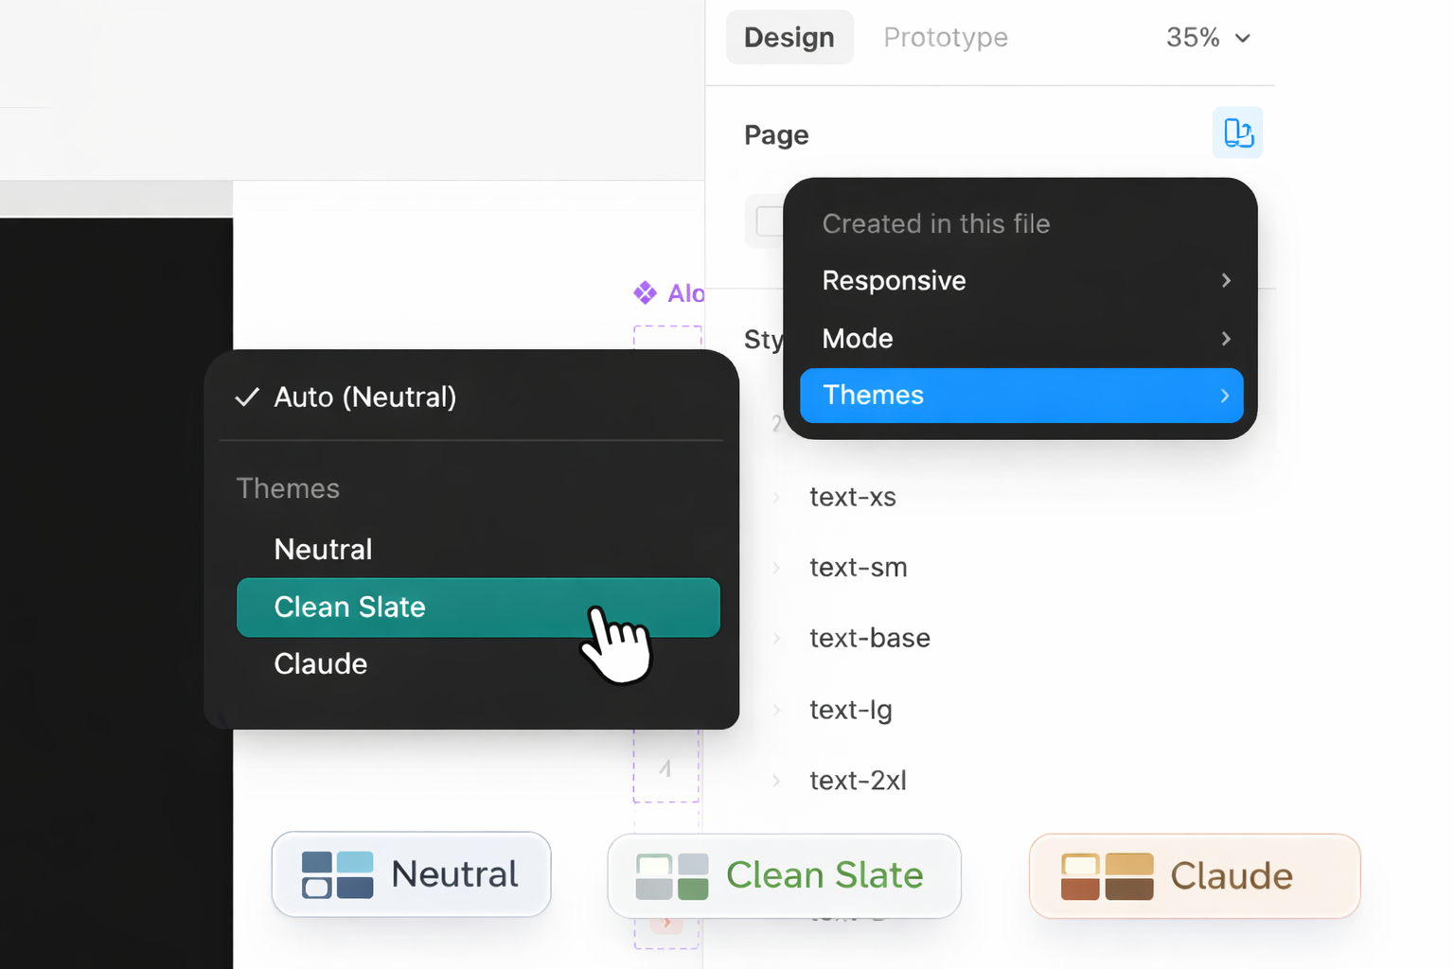1454x969 pixels.
Task: Click the Page section heading
Action: coord(776,135)
